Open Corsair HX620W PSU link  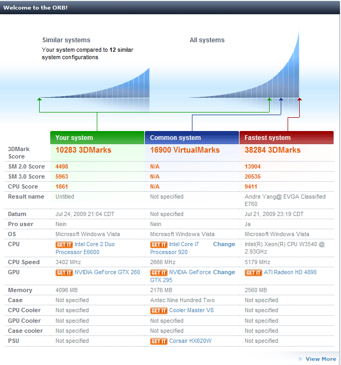(190, 341)
